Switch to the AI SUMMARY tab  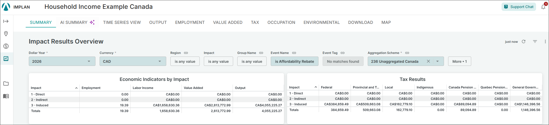tap(78, 22)
